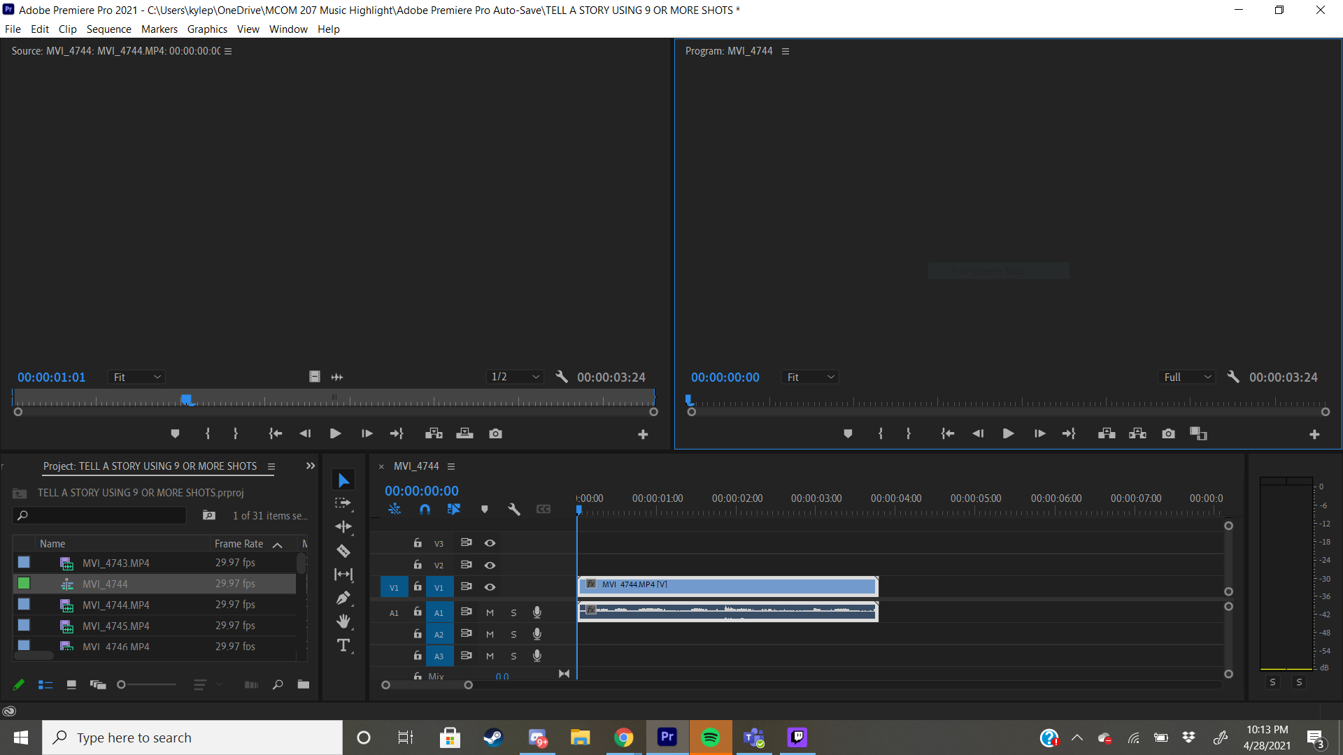Select the MVI_4745.MP4 clip in Project panel
The height and width of the screenshot is (755, 1343).
pyautogui.click(x=116, y=626)
